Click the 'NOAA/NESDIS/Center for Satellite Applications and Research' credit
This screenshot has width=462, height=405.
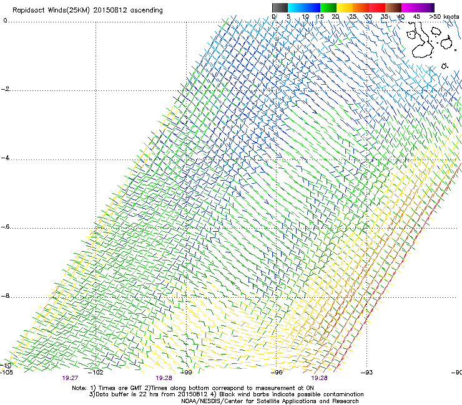[x=270, y=401]
